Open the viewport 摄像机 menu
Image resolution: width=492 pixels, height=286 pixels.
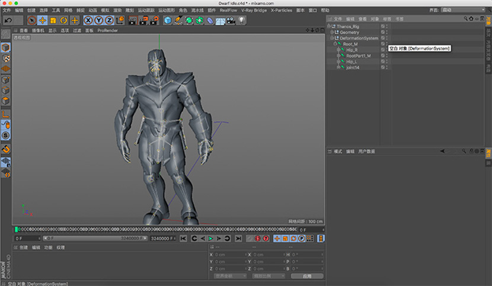tap(38, 30)
